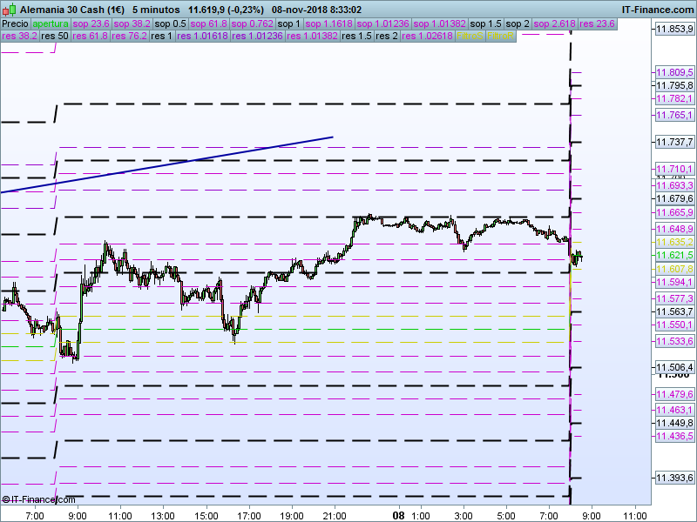Click the magenta 11.782,1 price label
This screenshot has height=522, width=697.
pyautogui.click(x=674, y=98)
